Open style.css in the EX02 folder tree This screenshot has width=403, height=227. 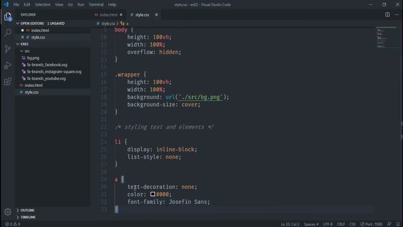point(31,92)
